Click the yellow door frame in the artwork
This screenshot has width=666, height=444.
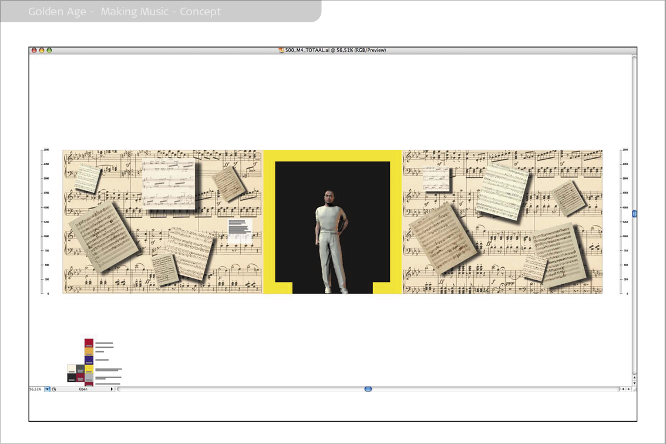(332, 156)
